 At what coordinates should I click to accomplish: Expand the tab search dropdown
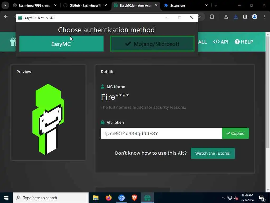pos(5,6)
